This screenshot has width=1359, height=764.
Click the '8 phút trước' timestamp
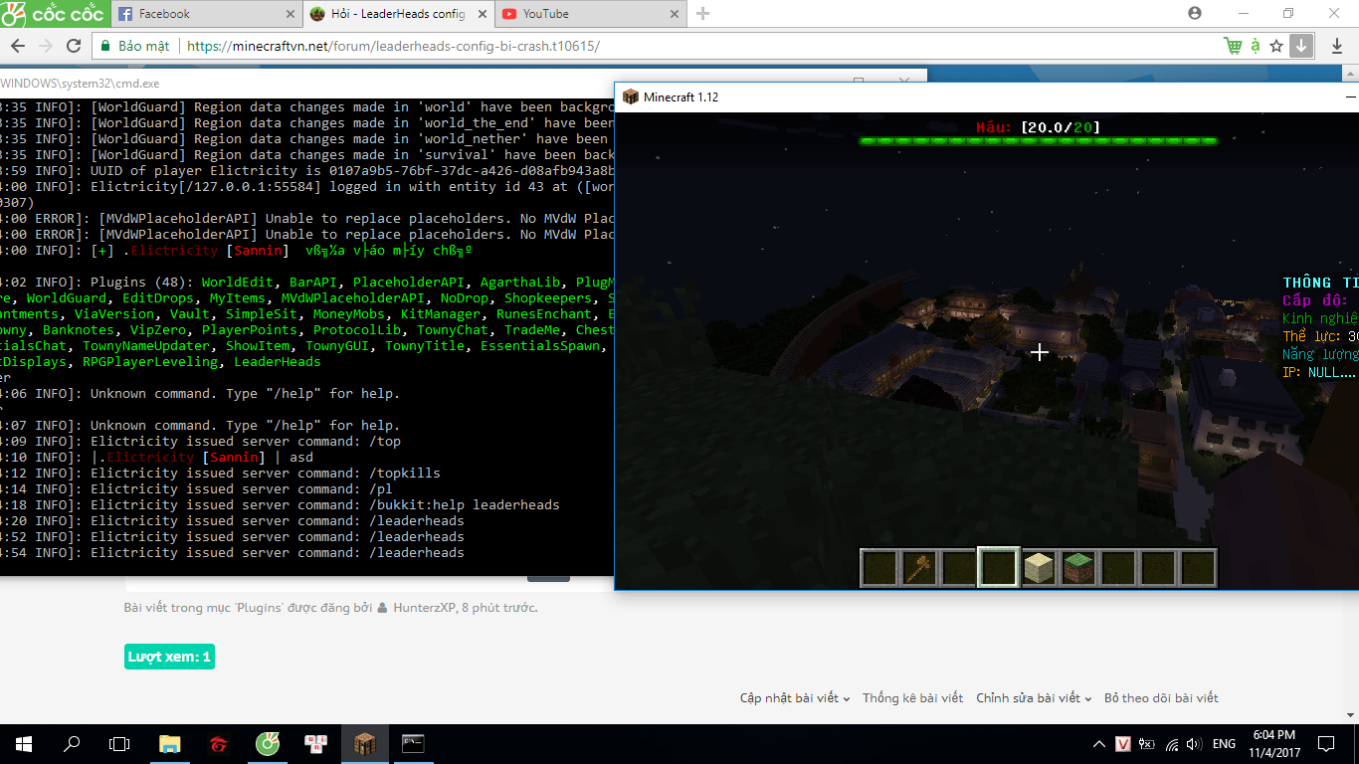pos(499,607)
